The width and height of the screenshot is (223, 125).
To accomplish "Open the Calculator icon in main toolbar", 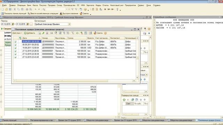I will click(x=93, y=9).
